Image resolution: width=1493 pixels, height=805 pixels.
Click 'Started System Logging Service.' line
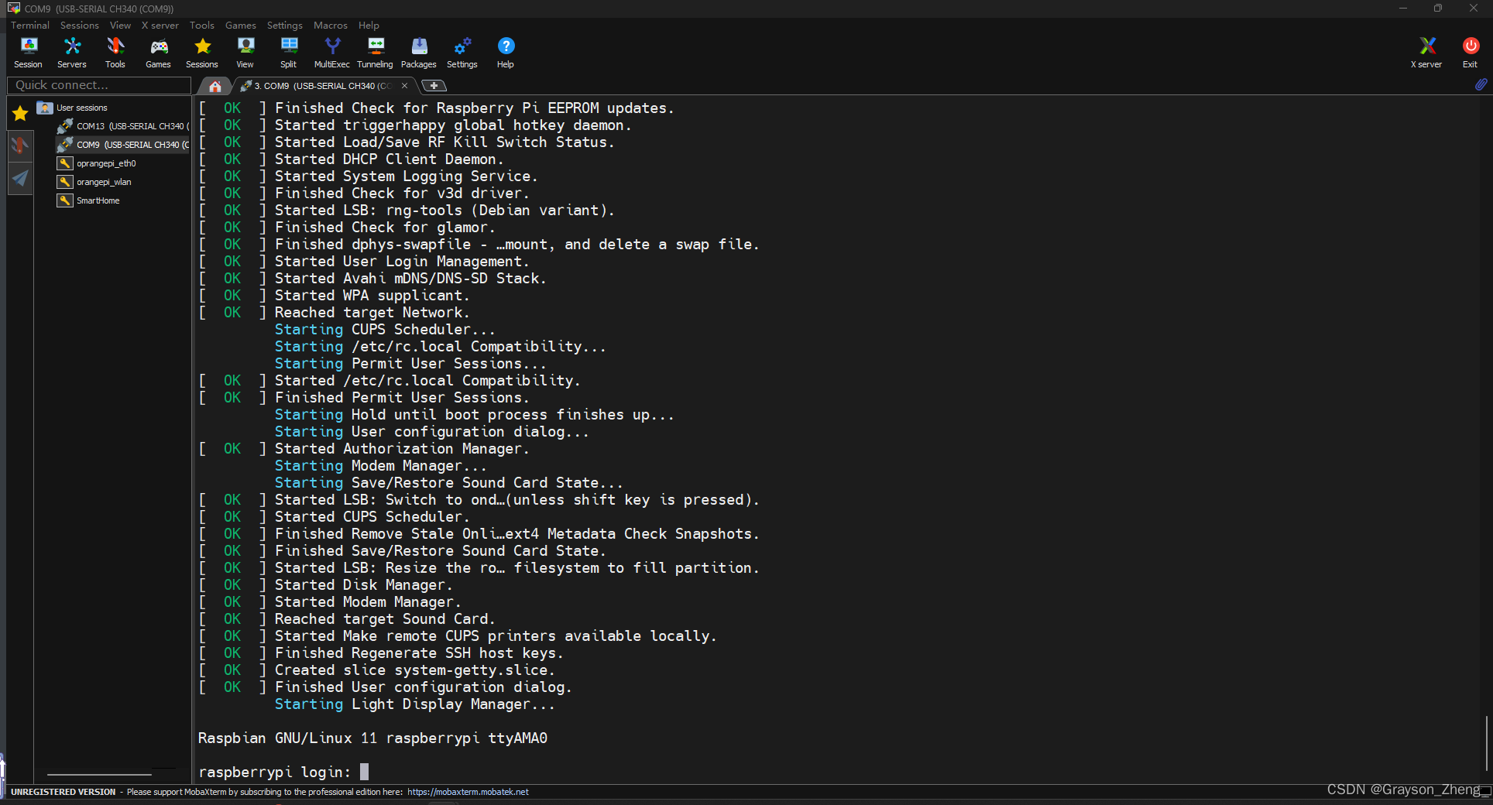coord(407,176)
